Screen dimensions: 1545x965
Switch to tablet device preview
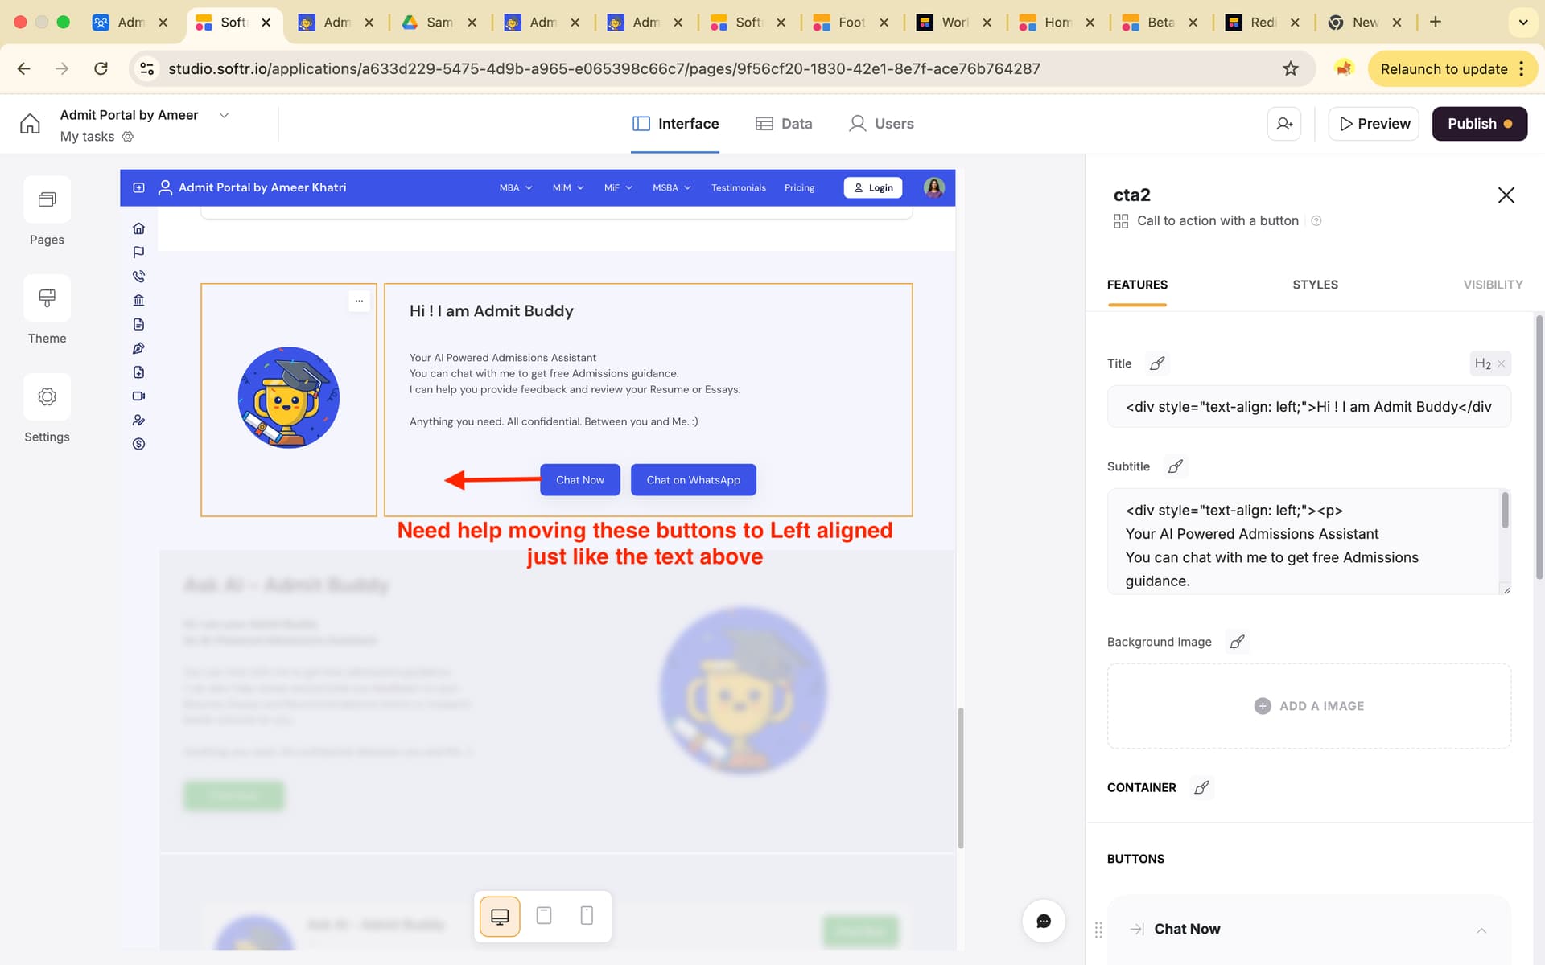point(544,916)
